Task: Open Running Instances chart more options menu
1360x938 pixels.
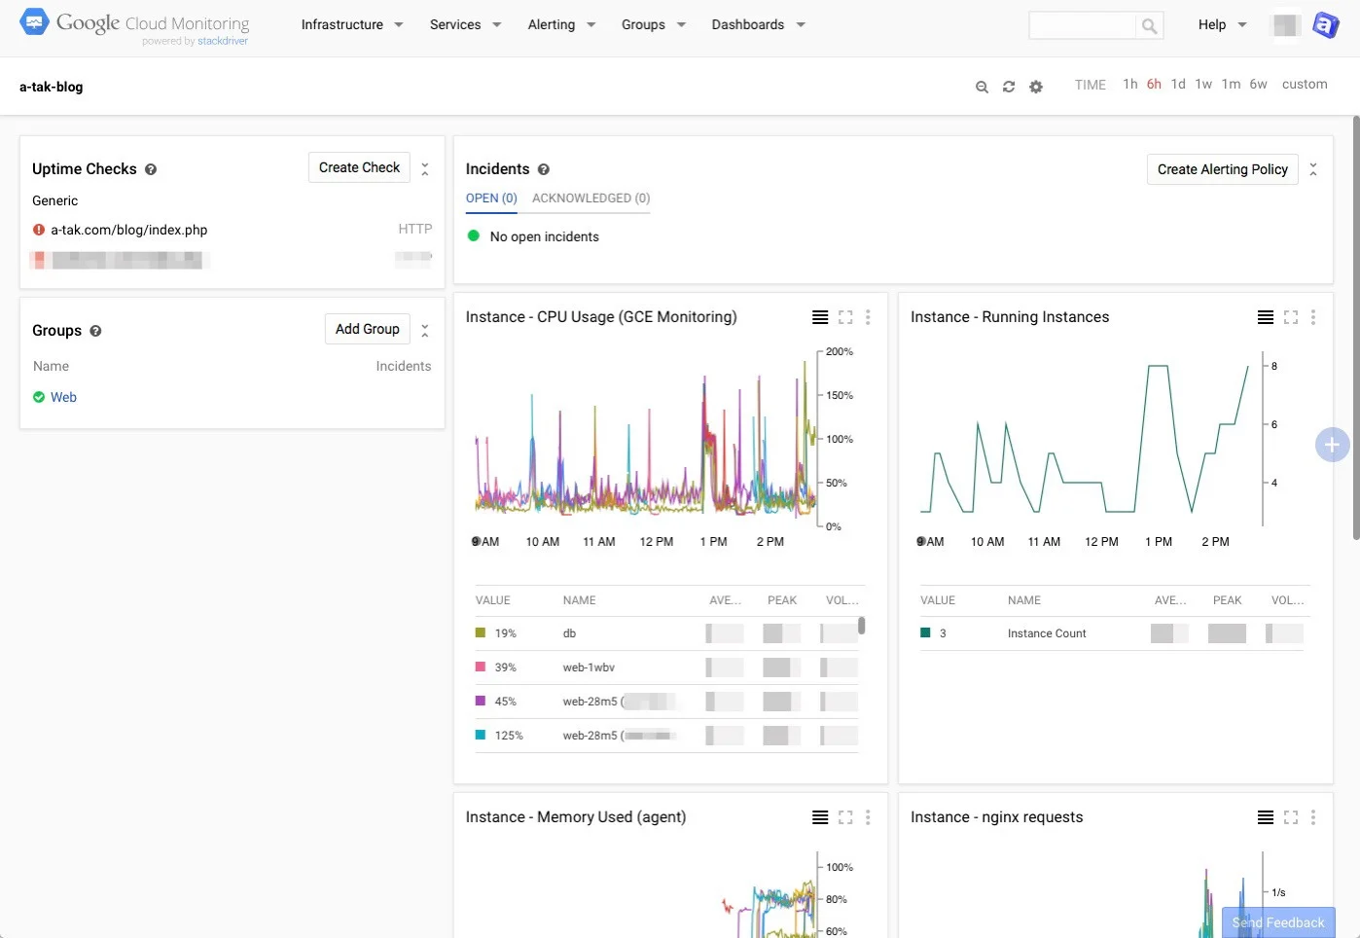Action: coord(1313,317)
